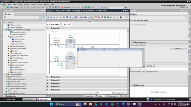
Task: Click the Instructions side tab icon
Action: 189,14
